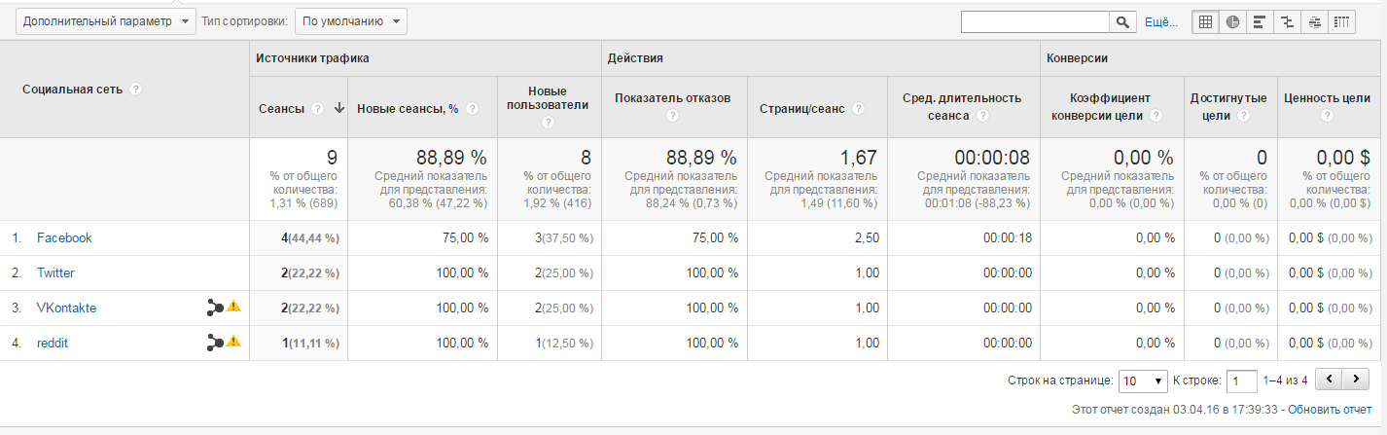
Task: Click the hub icon in the reddit row
Action: [x=215, y=343]
